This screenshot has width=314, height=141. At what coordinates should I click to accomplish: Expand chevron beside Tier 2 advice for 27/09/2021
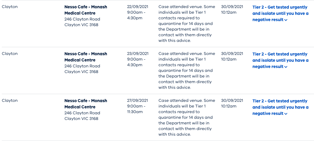pyautogui.click(x=286, y=114)
